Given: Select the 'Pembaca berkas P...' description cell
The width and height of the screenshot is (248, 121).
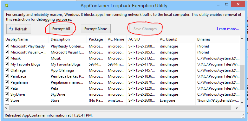Looking at the screenshot, I should point(67,76).
